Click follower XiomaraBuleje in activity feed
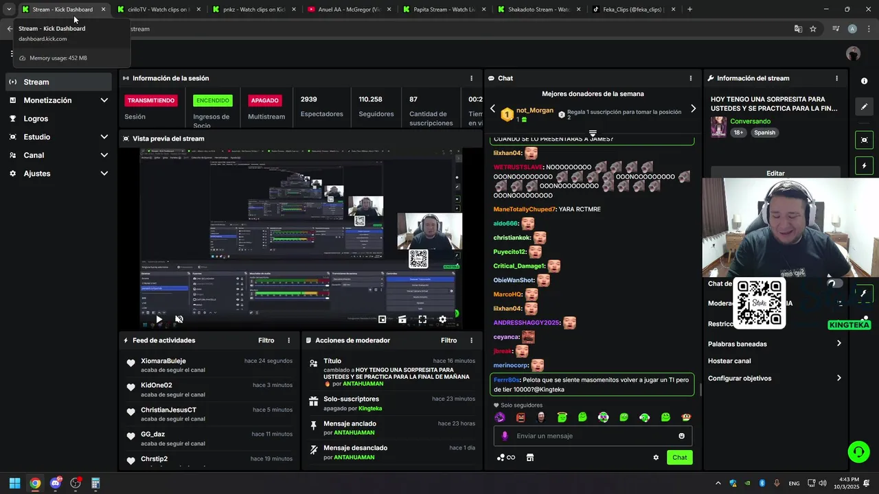This screenshot has width=879, height=494. (x=163, y=361)
